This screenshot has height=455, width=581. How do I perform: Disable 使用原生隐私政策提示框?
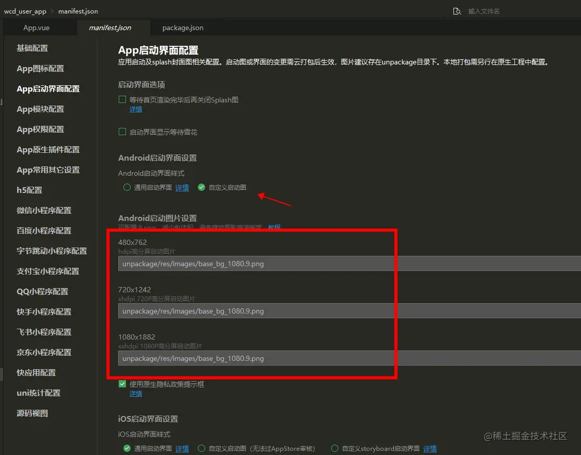122,384
